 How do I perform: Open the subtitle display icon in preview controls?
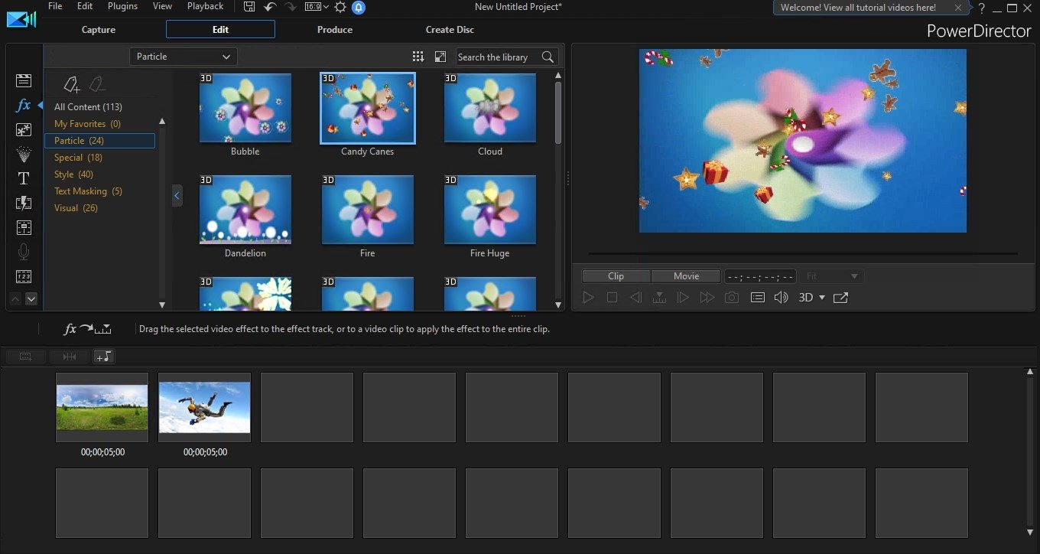tap(757, 298)
